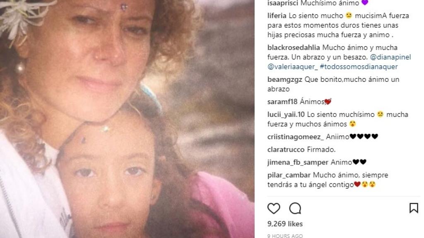
Task: Open the jimena_fb_samper username
Action: point(298,162)
